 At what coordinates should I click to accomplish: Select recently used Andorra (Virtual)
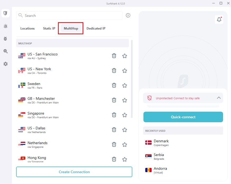tap(183, 170)
